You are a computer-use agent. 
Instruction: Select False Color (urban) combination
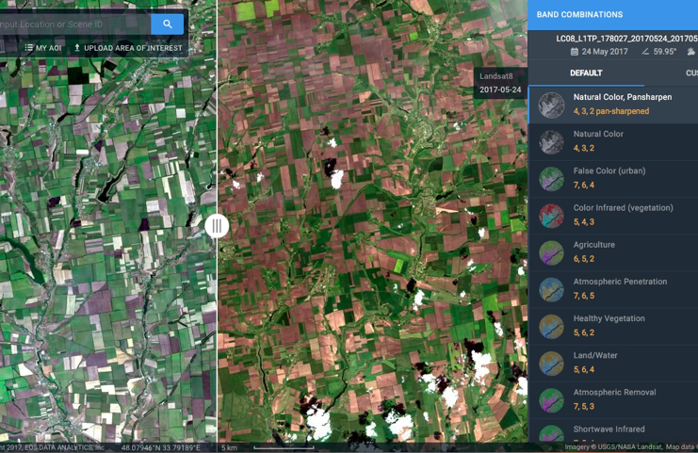(x=613, y=179)
